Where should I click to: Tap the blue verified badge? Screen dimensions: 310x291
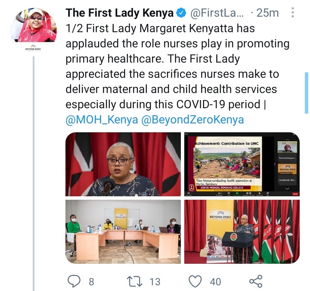pos(181,12)
